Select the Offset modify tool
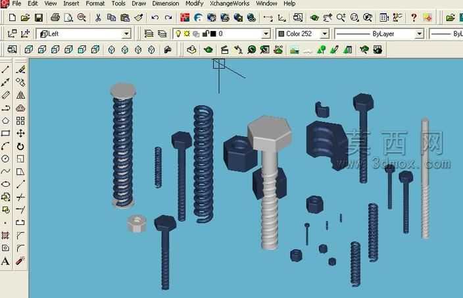This screenshot has width=463, height=298. (x=20, y=108)
